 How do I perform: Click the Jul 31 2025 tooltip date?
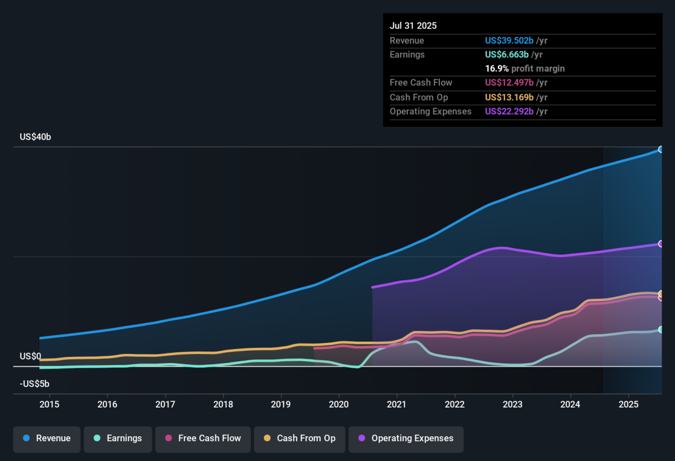click(413, 26)
